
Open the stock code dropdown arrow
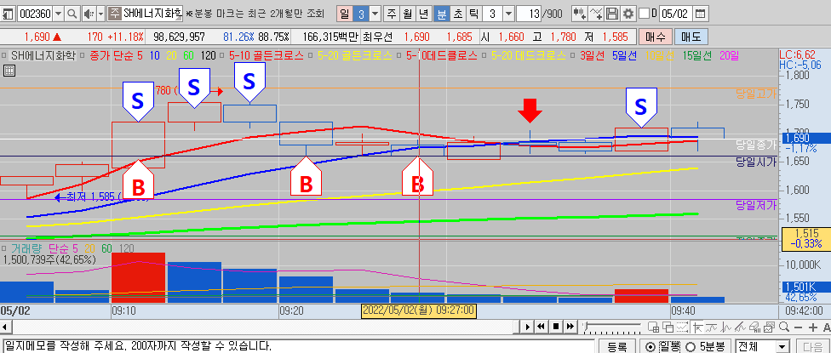58,14
